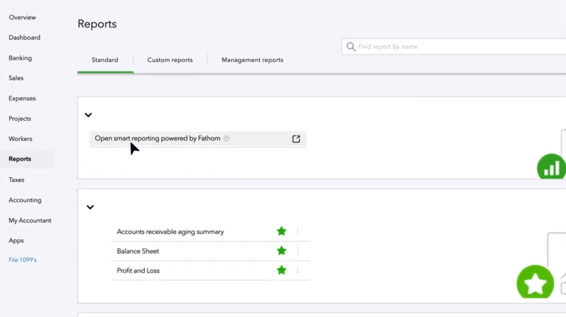Viewport: 566px width, 317px height.
Task: Click the large green star badge
Action: click(535, 282)
